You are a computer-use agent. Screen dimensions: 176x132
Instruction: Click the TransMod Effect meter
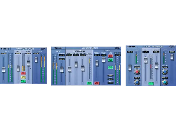click(x=151, y=68)
